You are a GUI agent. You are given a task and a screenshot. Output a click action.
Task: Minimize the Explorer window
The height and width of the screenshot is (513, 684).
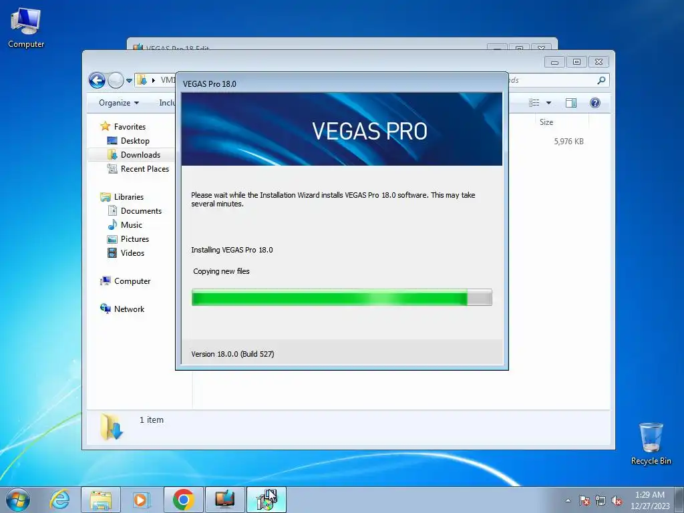[x=555, y=62]
